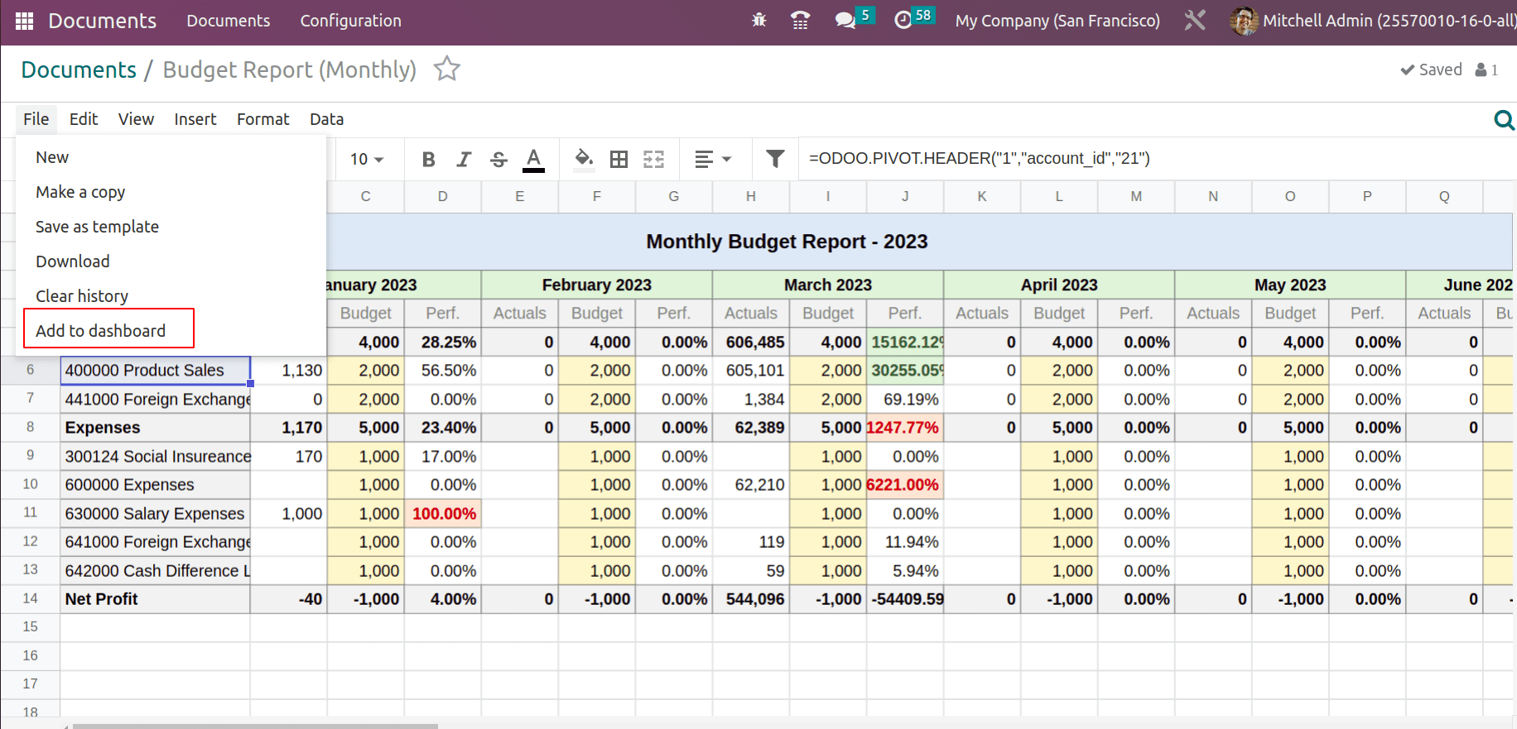This screenshot has height=729, width=1517.
Task: Choose New from File menu
Action: pos(171,157)
